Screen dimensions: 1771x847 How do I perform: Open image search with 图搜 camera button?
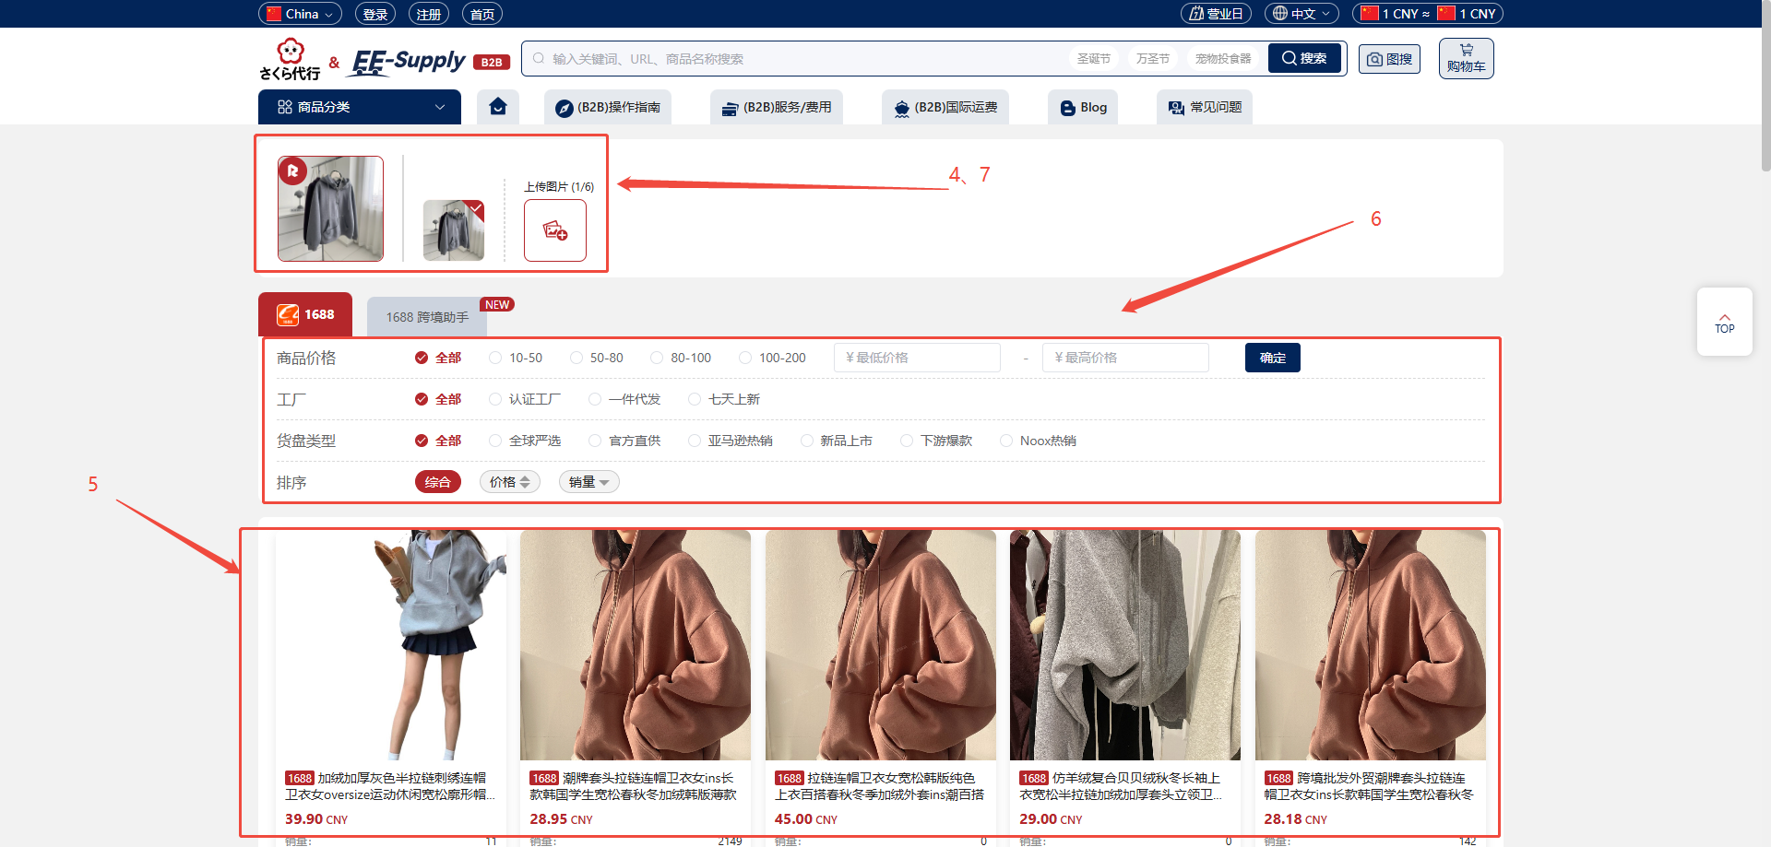1389,59
